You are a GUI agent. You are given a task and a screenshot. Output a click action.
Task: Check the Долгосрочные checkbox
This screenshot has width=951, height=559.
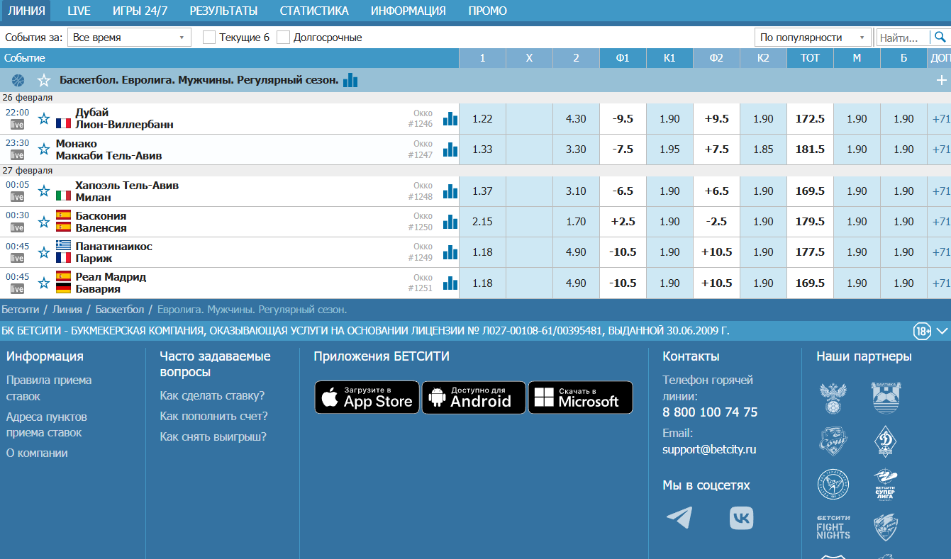tap(283, 38)
